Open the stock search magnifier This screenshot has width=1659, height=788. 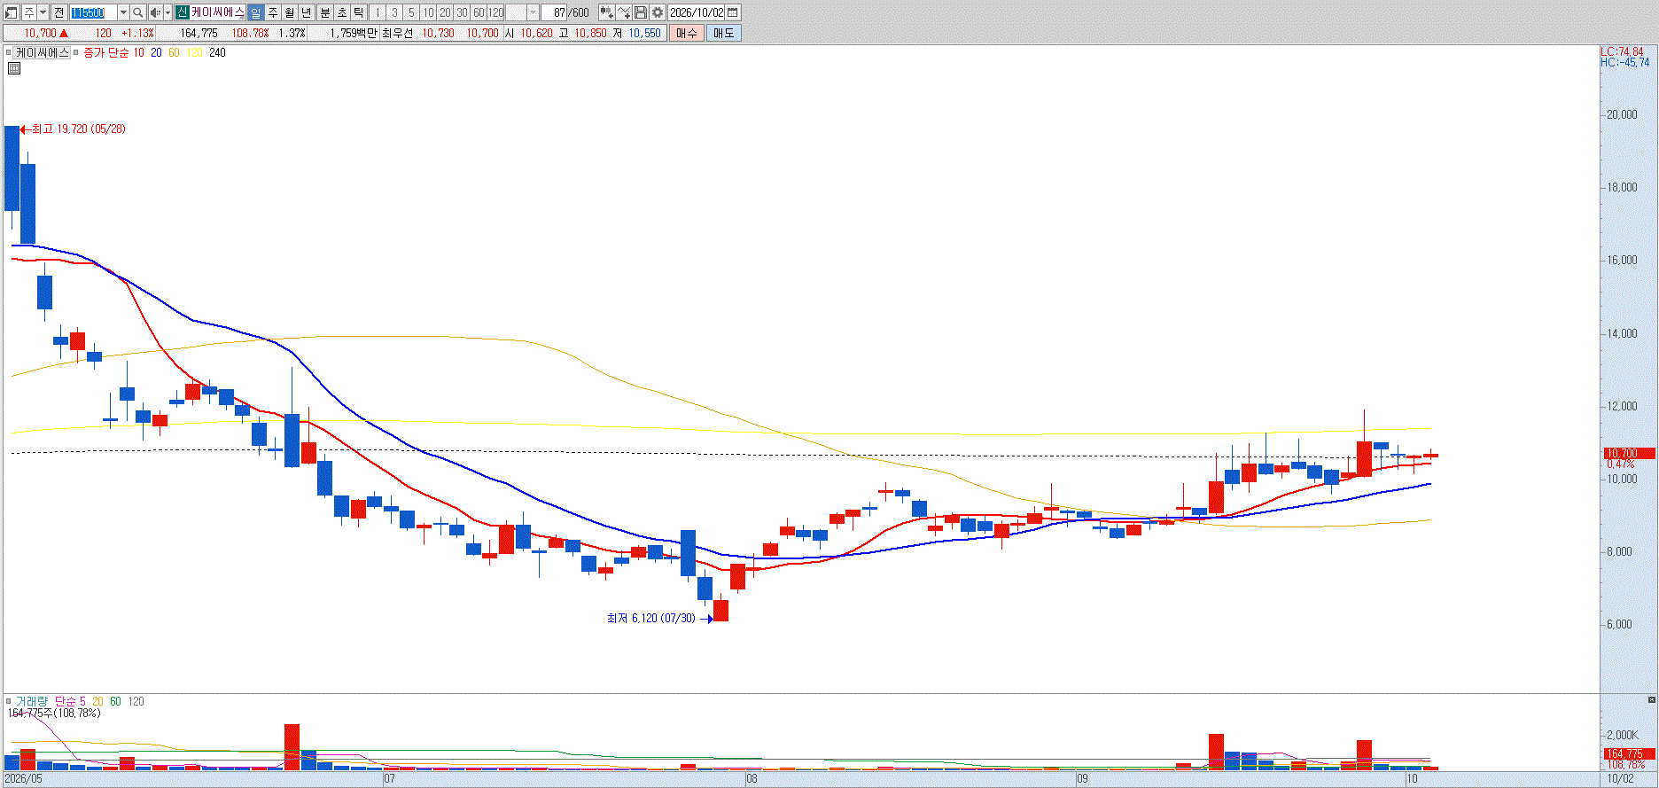click(x=137, y=12)
